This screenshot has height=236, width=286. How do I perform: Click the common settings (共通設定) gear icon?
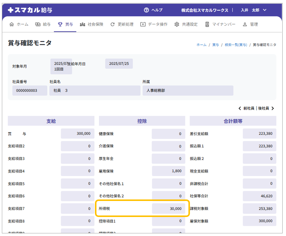[x=177, y=24]
